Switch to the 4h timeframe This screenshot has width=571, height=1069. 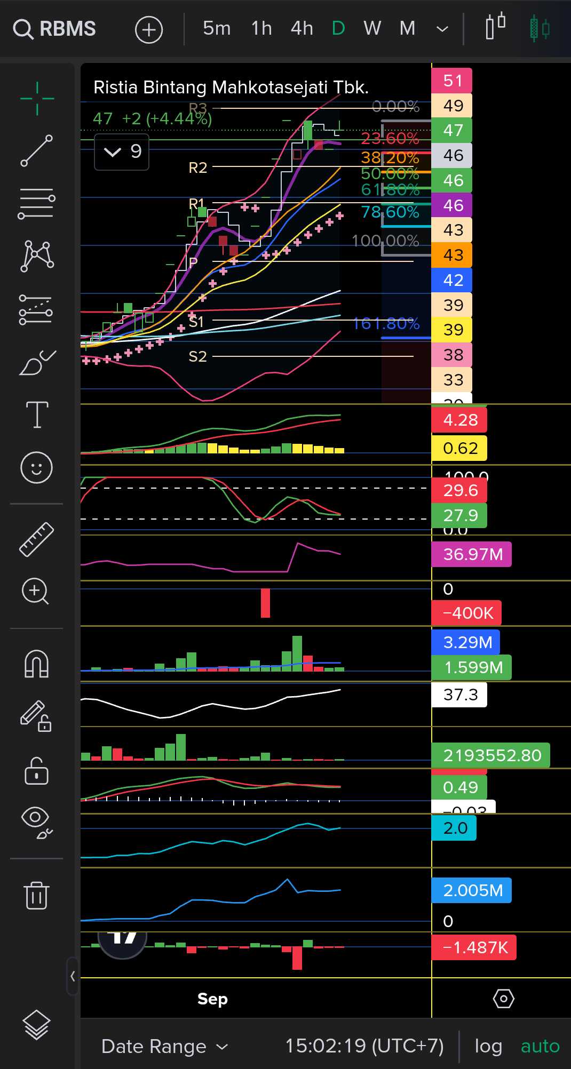click(x=302, y=28)
